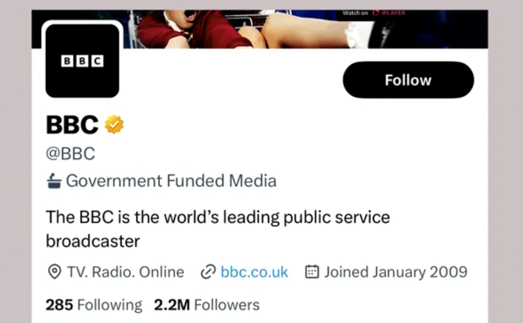This screenshot has height=323, width=523.
Task: Open the Government Funded Media label text
Action: 171,181
